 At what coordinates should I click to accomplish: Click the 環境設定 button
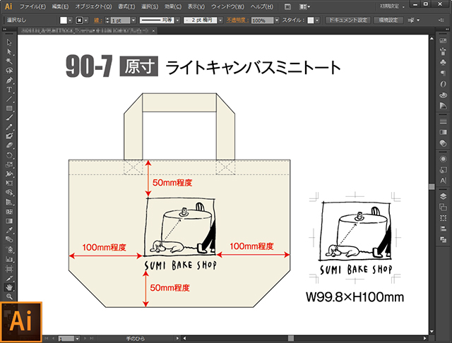(x=388, y=20)
